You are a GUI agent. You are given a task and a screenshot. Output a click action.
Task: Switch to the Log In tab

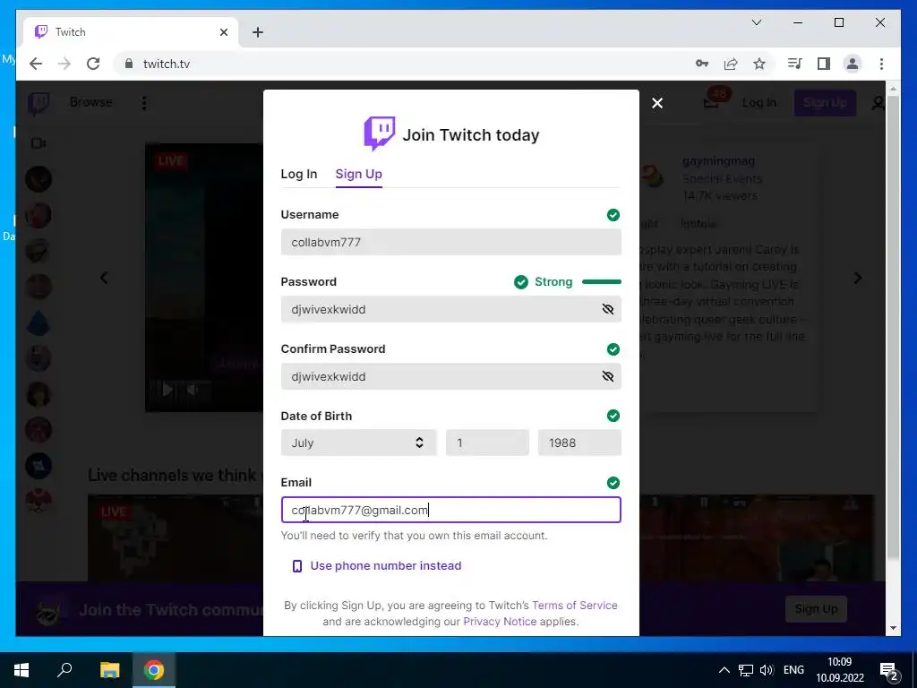tap(299, 174)
